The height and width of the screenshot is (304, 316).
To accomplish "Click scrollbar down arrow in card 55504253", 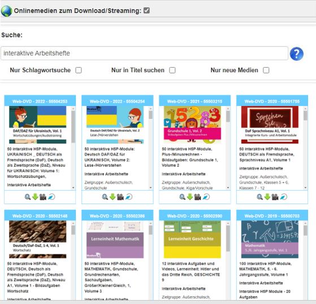I will (x=73, y=188).
